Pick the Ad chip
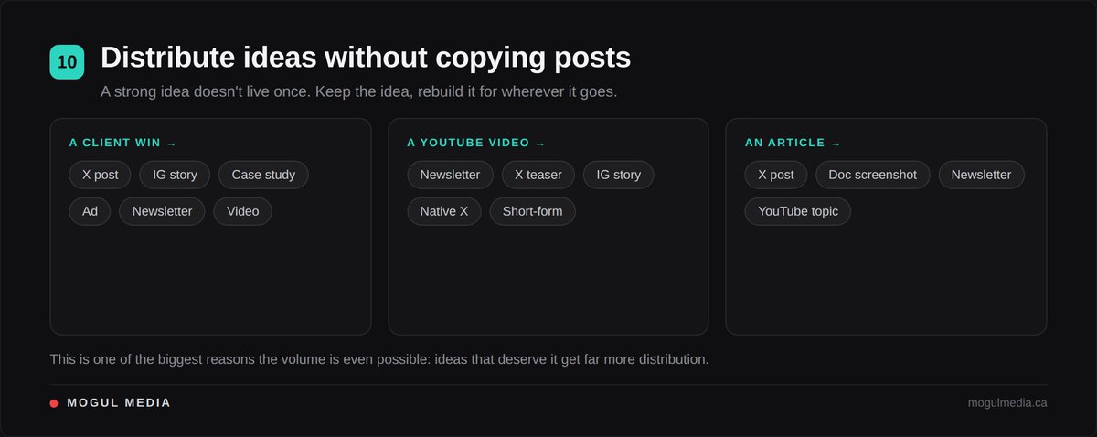Viewport: 1097px width, 437px height. point(90,211)
